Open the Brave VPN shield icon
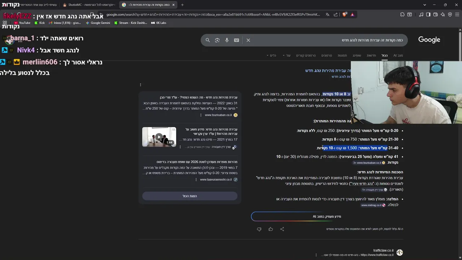Image resolution: width=462 pixels, height=260 pixels. click(x=450, y=14)
